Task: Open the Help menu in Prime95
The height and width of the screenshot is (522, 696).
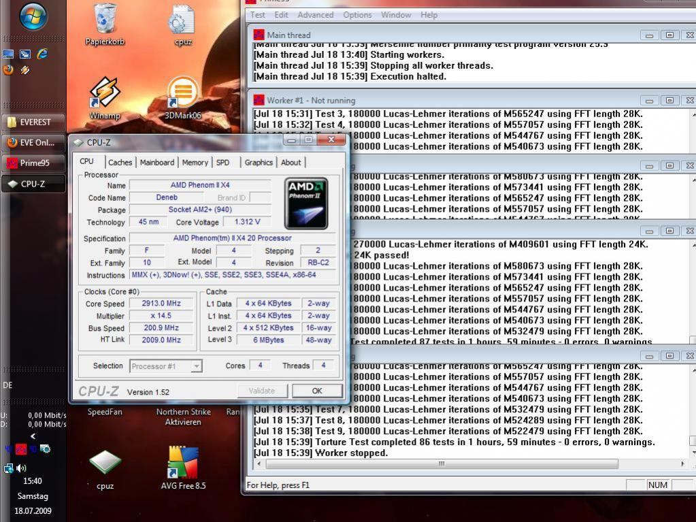Action: 429,15
